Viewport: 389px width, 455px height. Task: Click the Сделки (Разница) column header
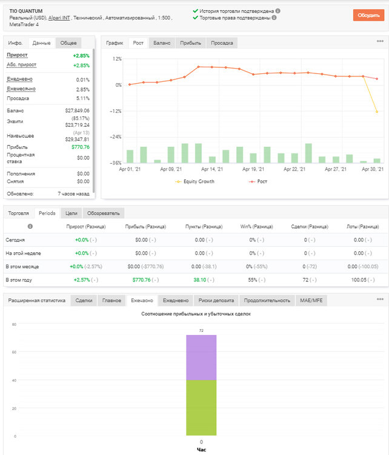[x=310, y=227]
